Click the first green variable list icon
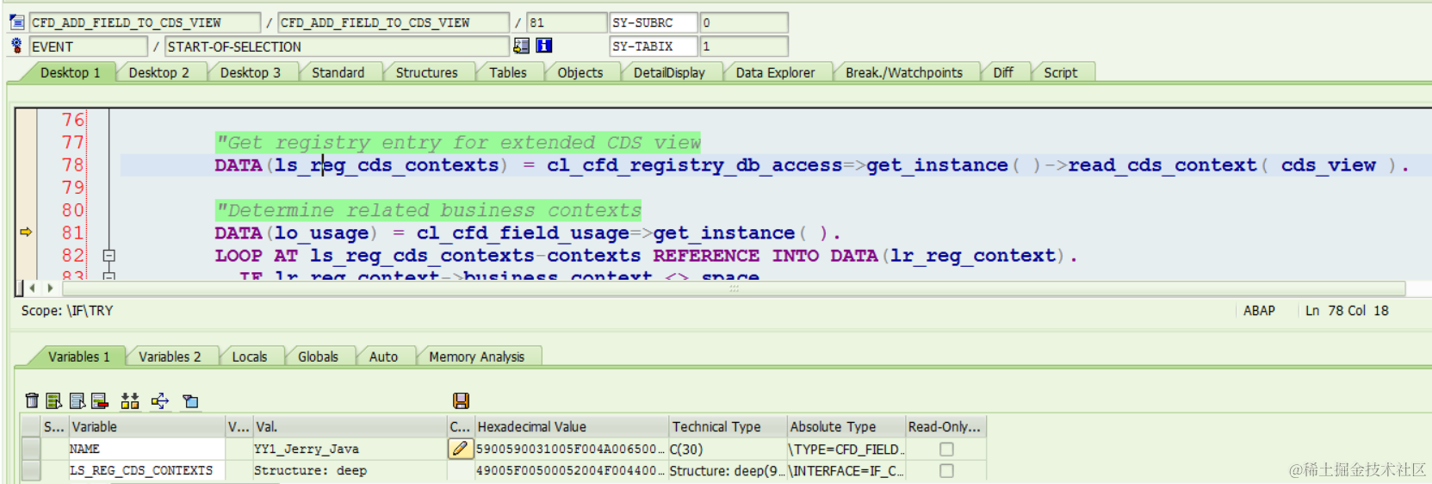 pyautogui.click(x=54, y=400)
